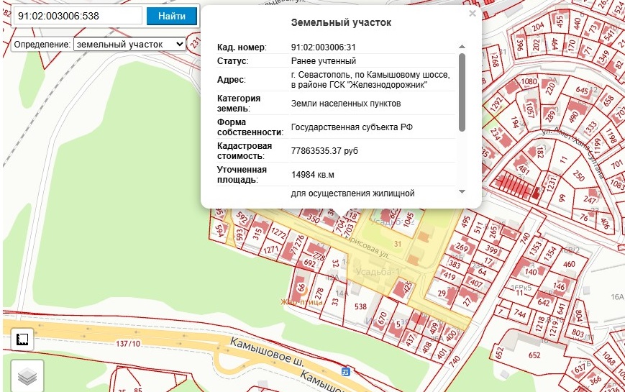Viewport: 625px width, 392px height.
Task: Click parcel 460 on the map
Action: point(569,265)
